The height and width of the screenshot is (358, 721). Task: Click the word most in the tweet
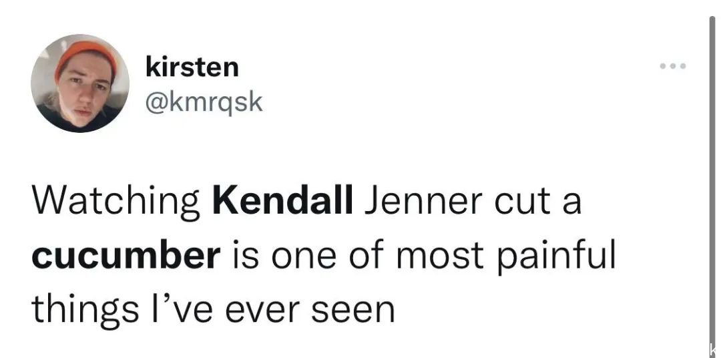439,256
